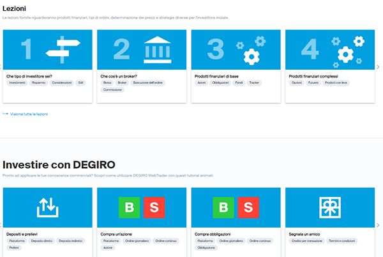Click the gift box icon for Segnala un amico

tap(330, 208)
